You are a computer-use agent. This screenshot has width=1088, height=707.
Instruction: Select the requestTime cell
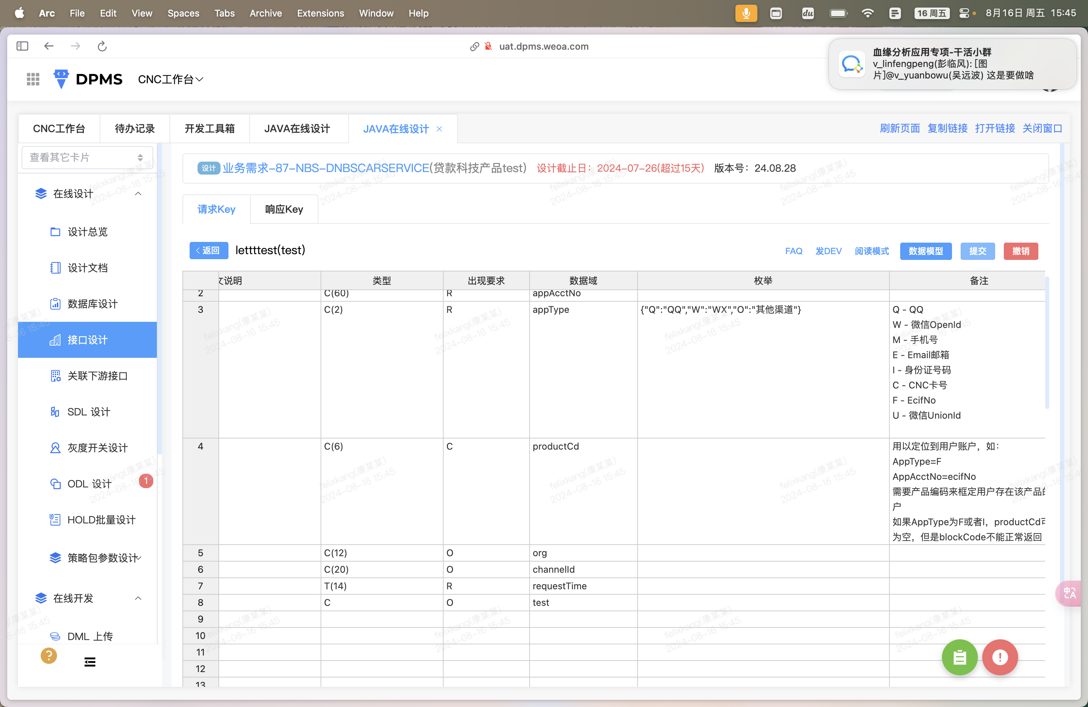pyautogui.click(x=583, y=586)
